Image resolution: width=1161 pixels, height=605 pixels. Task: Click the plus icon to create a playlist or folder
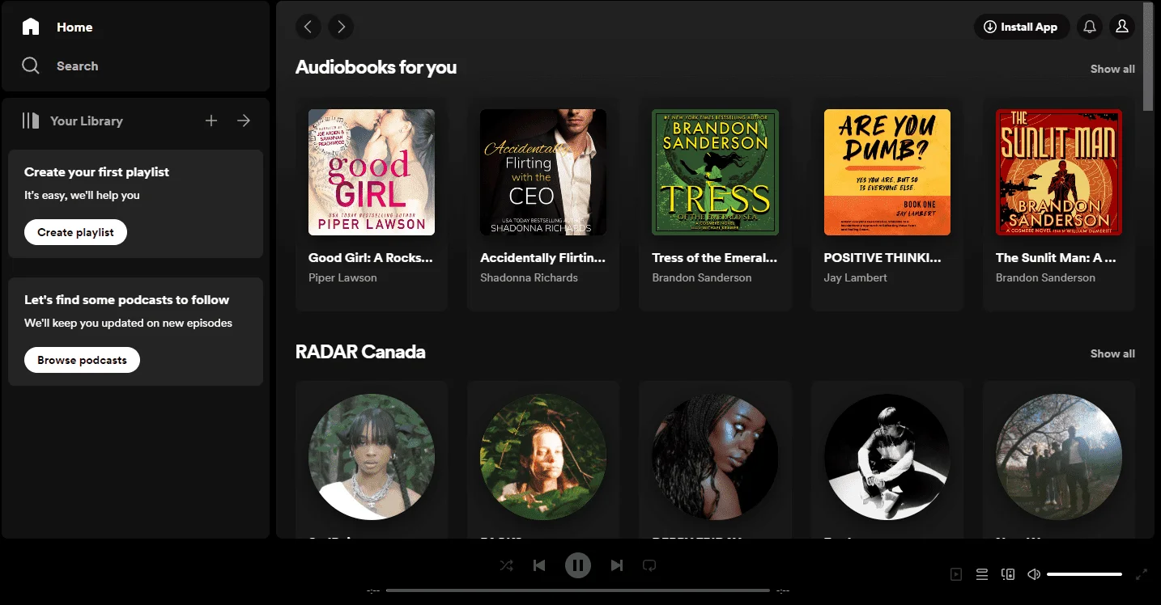tap(211, 121)
